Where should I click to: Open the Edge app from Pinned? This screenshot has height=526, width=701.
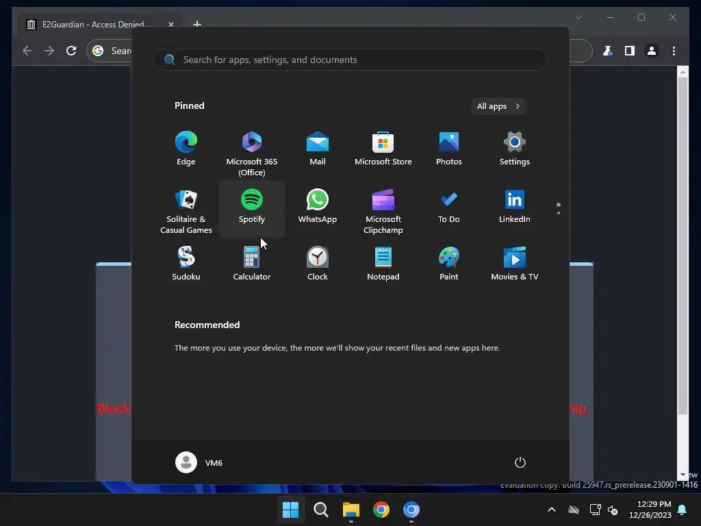pyautogui.click(x=186, y=149)
